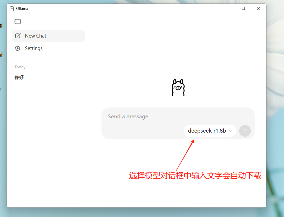
Task: Start a New Chat
Action: point(48,36)
